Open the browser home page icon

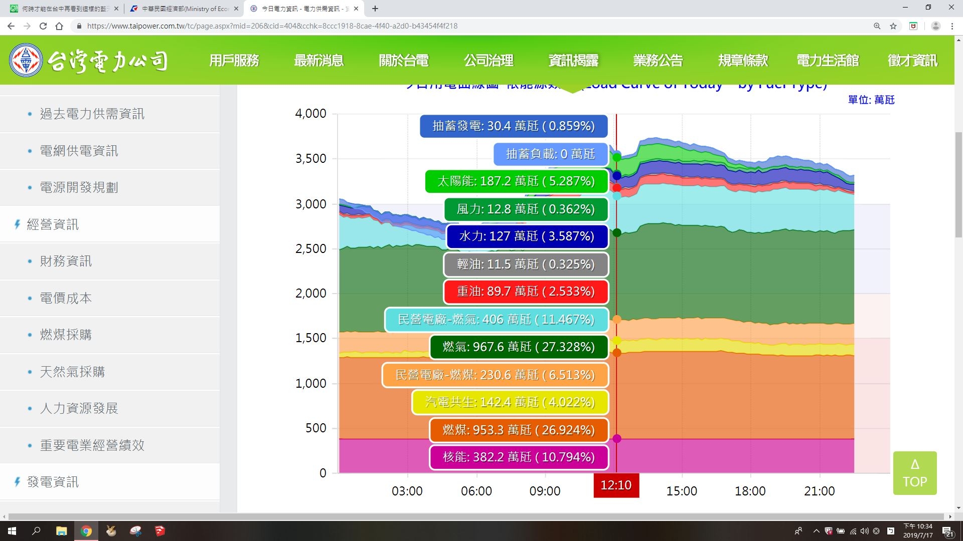coord(59,26)
